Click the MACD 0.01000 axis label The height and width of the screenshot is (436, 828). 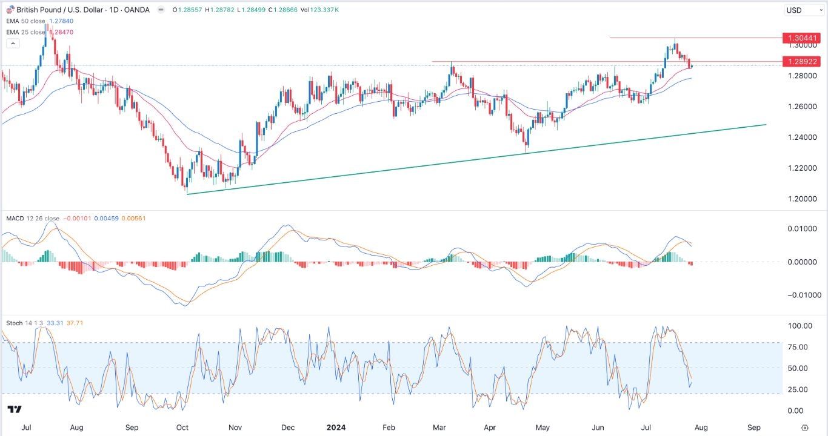[x=802, y=229]
